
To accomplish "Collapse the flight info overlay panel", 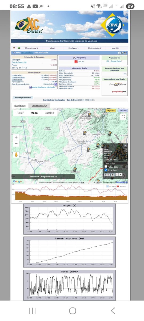I will click(x=125, y=146).
